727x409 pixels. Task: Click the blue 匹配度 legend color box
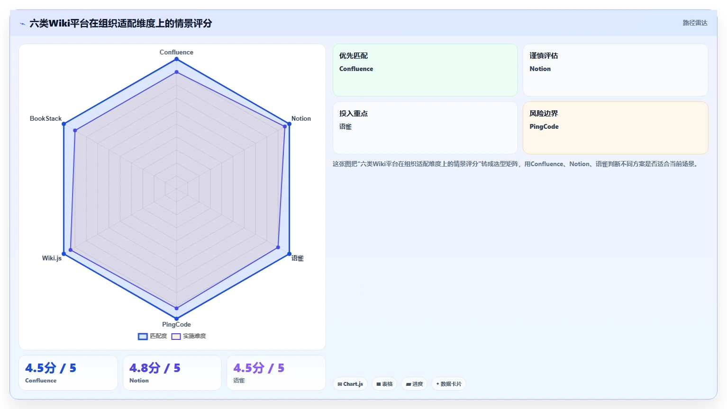(x=143, y=336)
